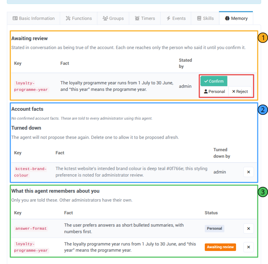Click the Status column header

coord(211,213)
